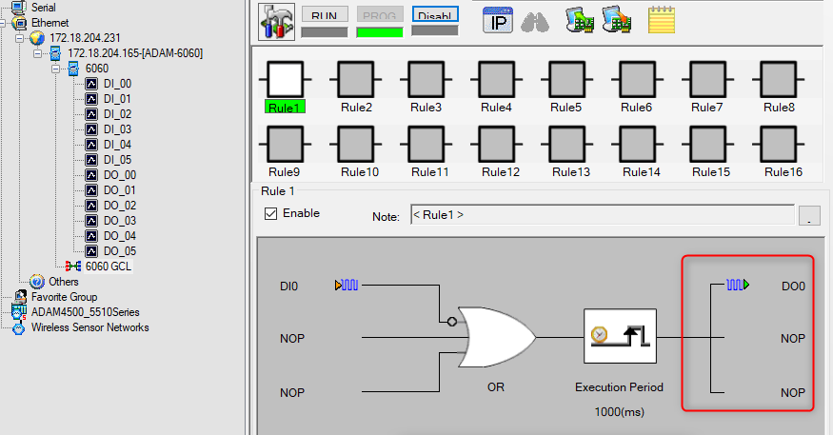Viewport: 833px width, 435px height.
Task: Select DO_03 in the device tree
Action: [x=120, y=221]
